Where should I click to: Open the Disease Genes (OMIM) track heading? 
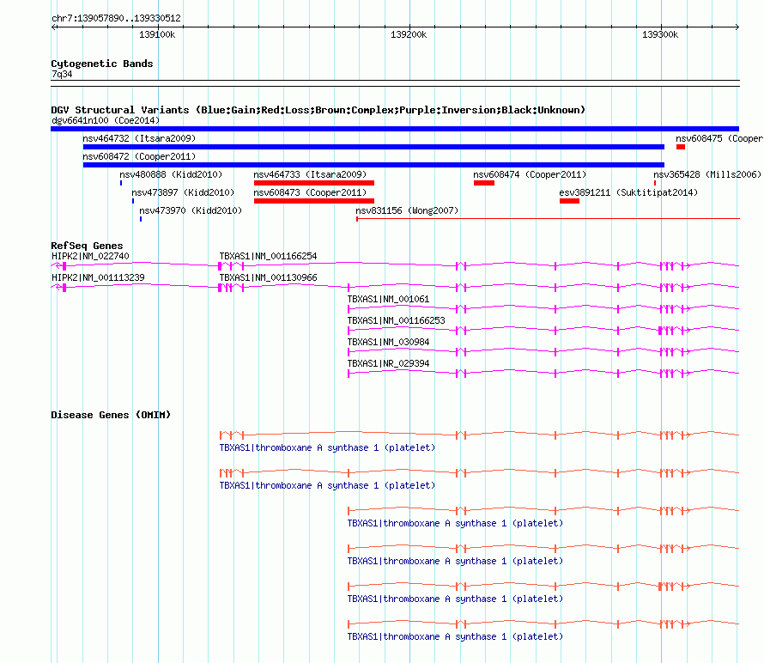[111, 415]
